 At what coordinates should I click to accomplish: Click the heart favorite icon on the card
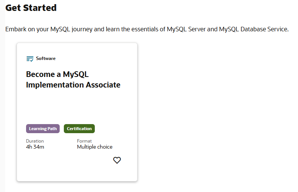click(x=117, y=160)
